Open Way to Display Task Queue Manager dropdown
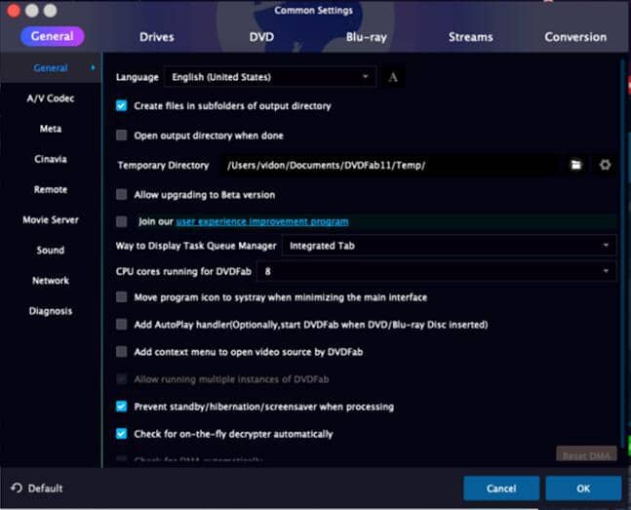631x510 pixels. click(x=449, y=246)
